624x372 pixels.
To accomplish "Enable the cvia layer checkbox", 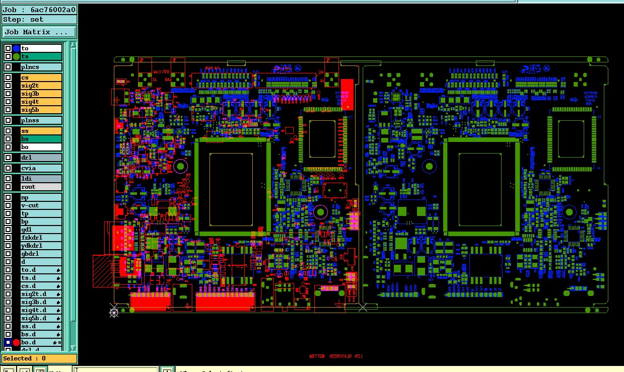I will pyautogui.click(x=8, y=168).
